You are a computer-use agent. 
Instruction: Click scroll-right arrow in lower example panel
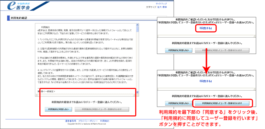tap(254, 89)
